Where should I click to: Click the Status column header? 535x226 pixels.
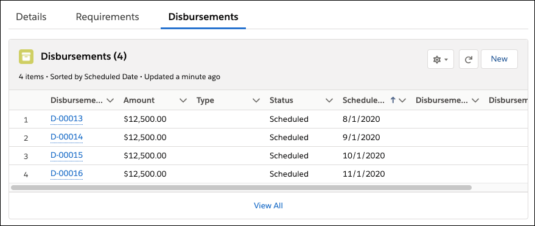point(281,101)
